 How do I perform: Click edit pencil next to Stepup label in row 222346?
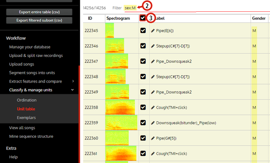(x=153, y=46)
